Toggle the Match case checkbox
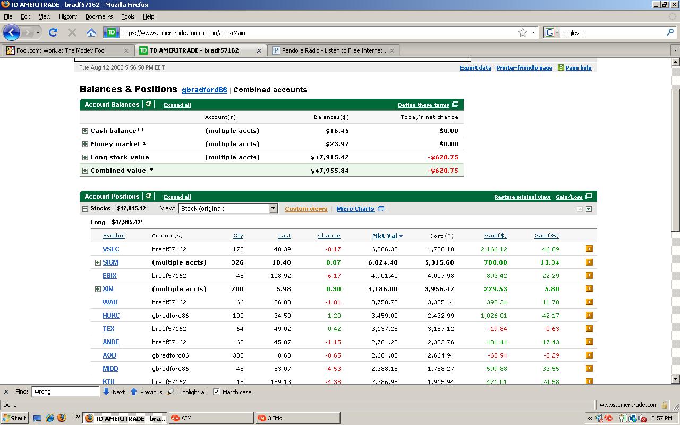The image size is (680, 425). [x=216, y=392]
